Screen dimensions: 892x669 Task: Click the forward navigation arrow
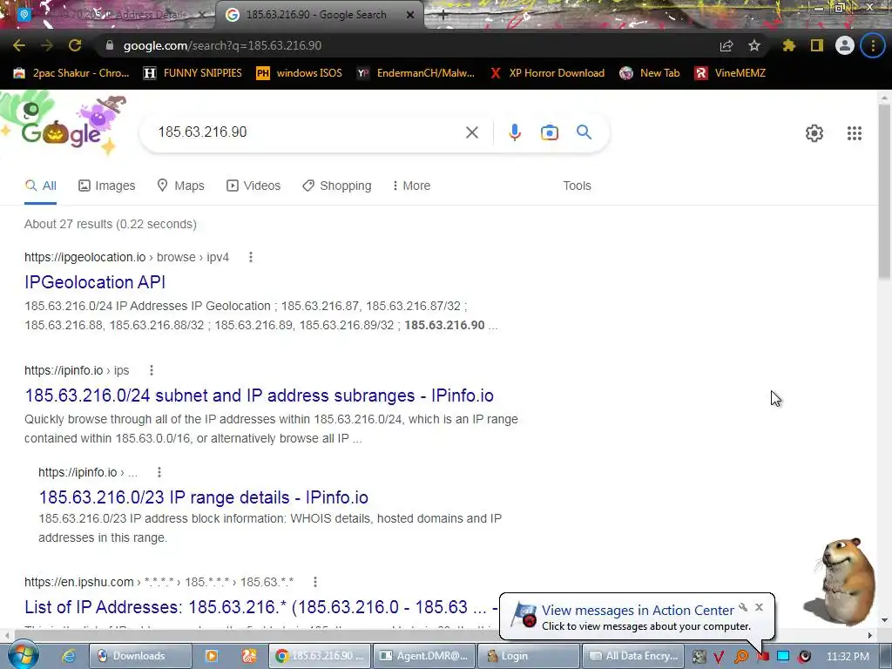[x=47, y=45]
